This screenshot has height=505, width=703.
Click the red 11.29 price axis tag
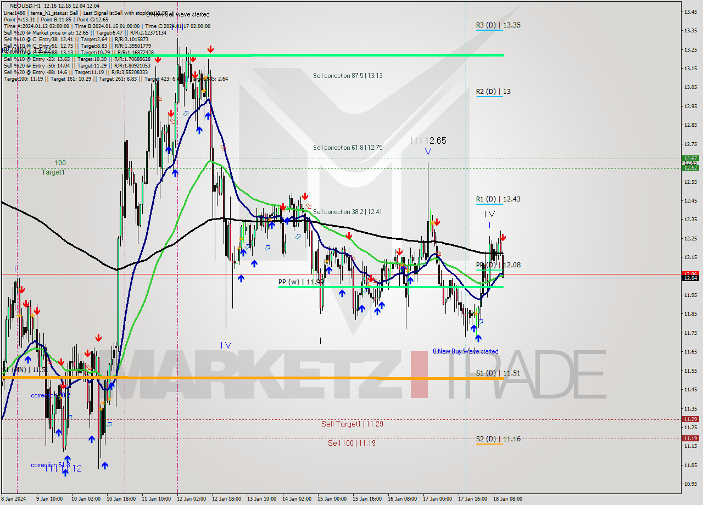[690, 419]
